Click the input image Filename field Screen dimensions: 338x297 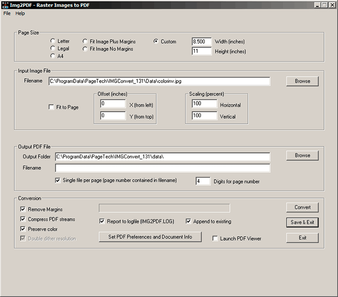(x=159, y=81)
